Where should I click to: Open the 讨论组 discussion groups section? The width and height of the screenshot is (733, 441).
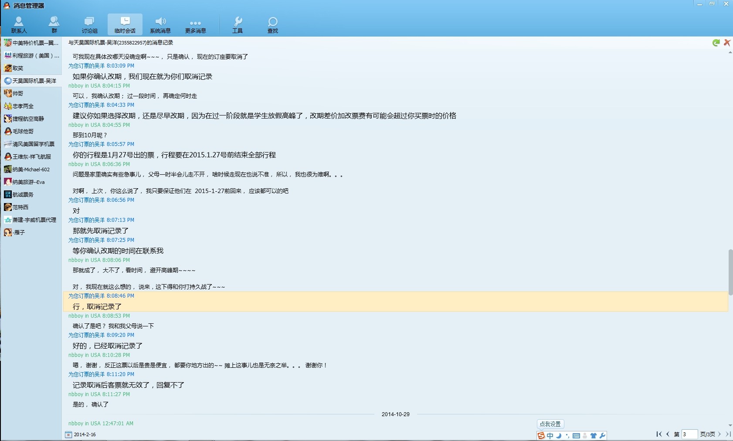[x=89, y=24]
